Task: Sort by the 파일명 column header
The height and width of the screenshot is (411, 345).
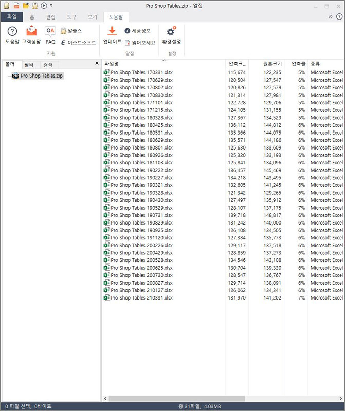Action: (x=164, y=64)
